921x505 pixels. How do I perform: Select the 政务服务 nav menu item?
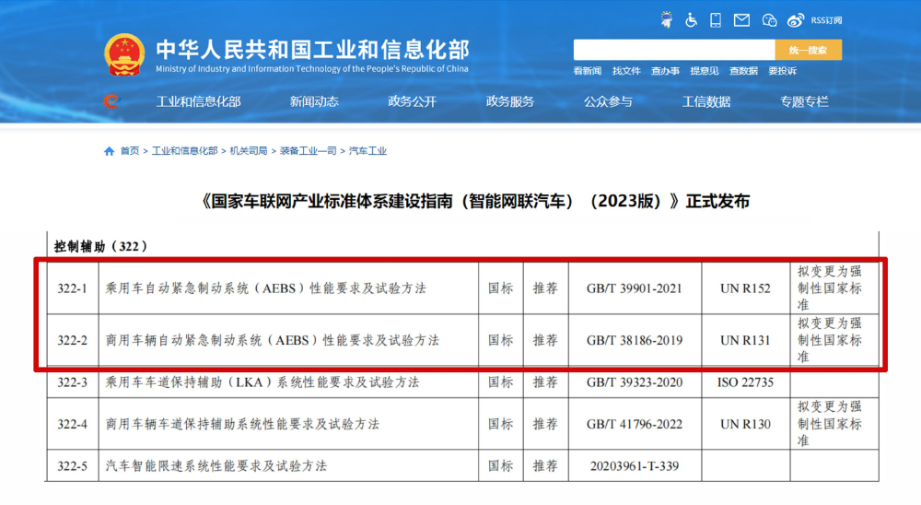pos(510,101)
